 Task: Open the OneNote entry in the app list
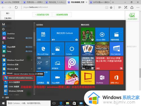[17, 38]
